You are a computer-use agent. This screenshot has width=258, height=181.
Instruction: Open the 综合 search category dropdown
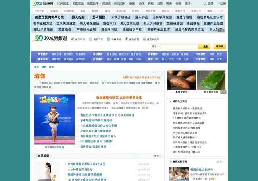155,47
